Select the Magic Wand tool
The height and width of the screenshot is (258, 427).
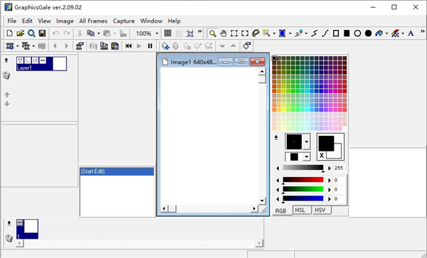266,33
